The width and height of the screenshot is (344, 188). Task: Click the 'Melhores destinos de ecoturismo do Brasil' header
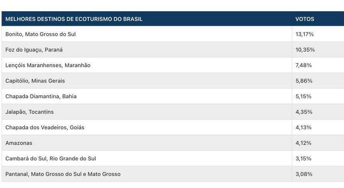point(74,19)
